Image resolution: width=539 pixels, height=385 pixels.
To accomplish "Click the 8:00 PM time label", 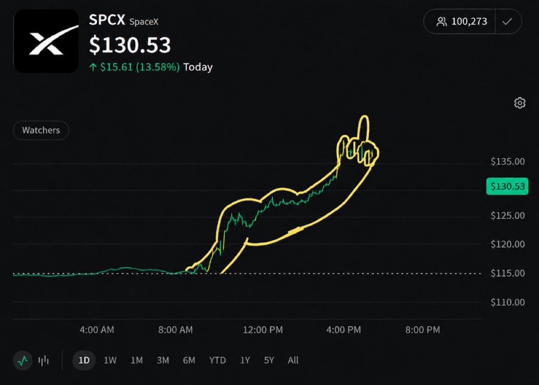I will (422, 330).
